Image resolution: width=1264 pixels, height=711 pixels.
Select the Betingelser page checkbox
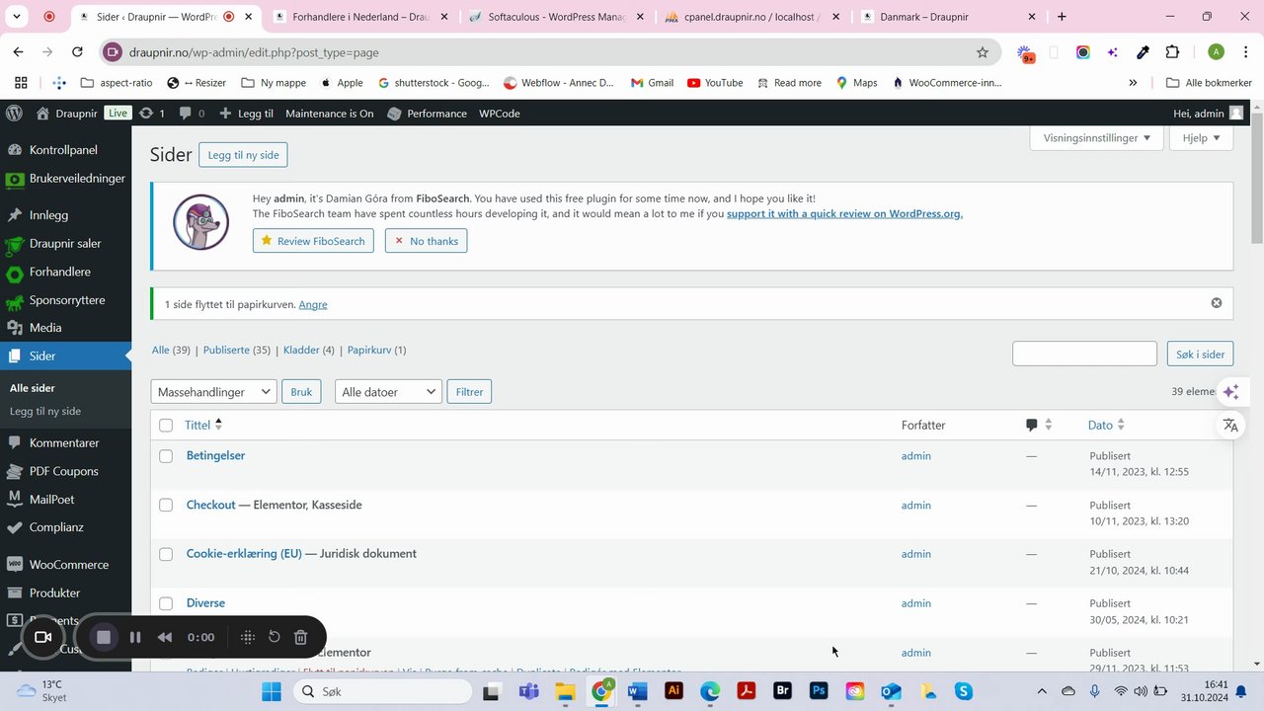click(166, 456)
